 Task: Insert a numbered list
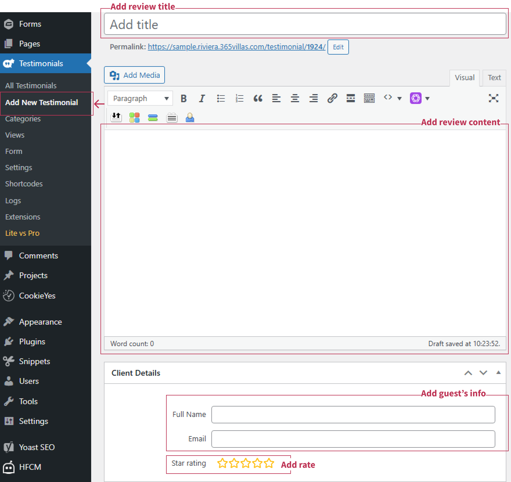tap(239, 98)
